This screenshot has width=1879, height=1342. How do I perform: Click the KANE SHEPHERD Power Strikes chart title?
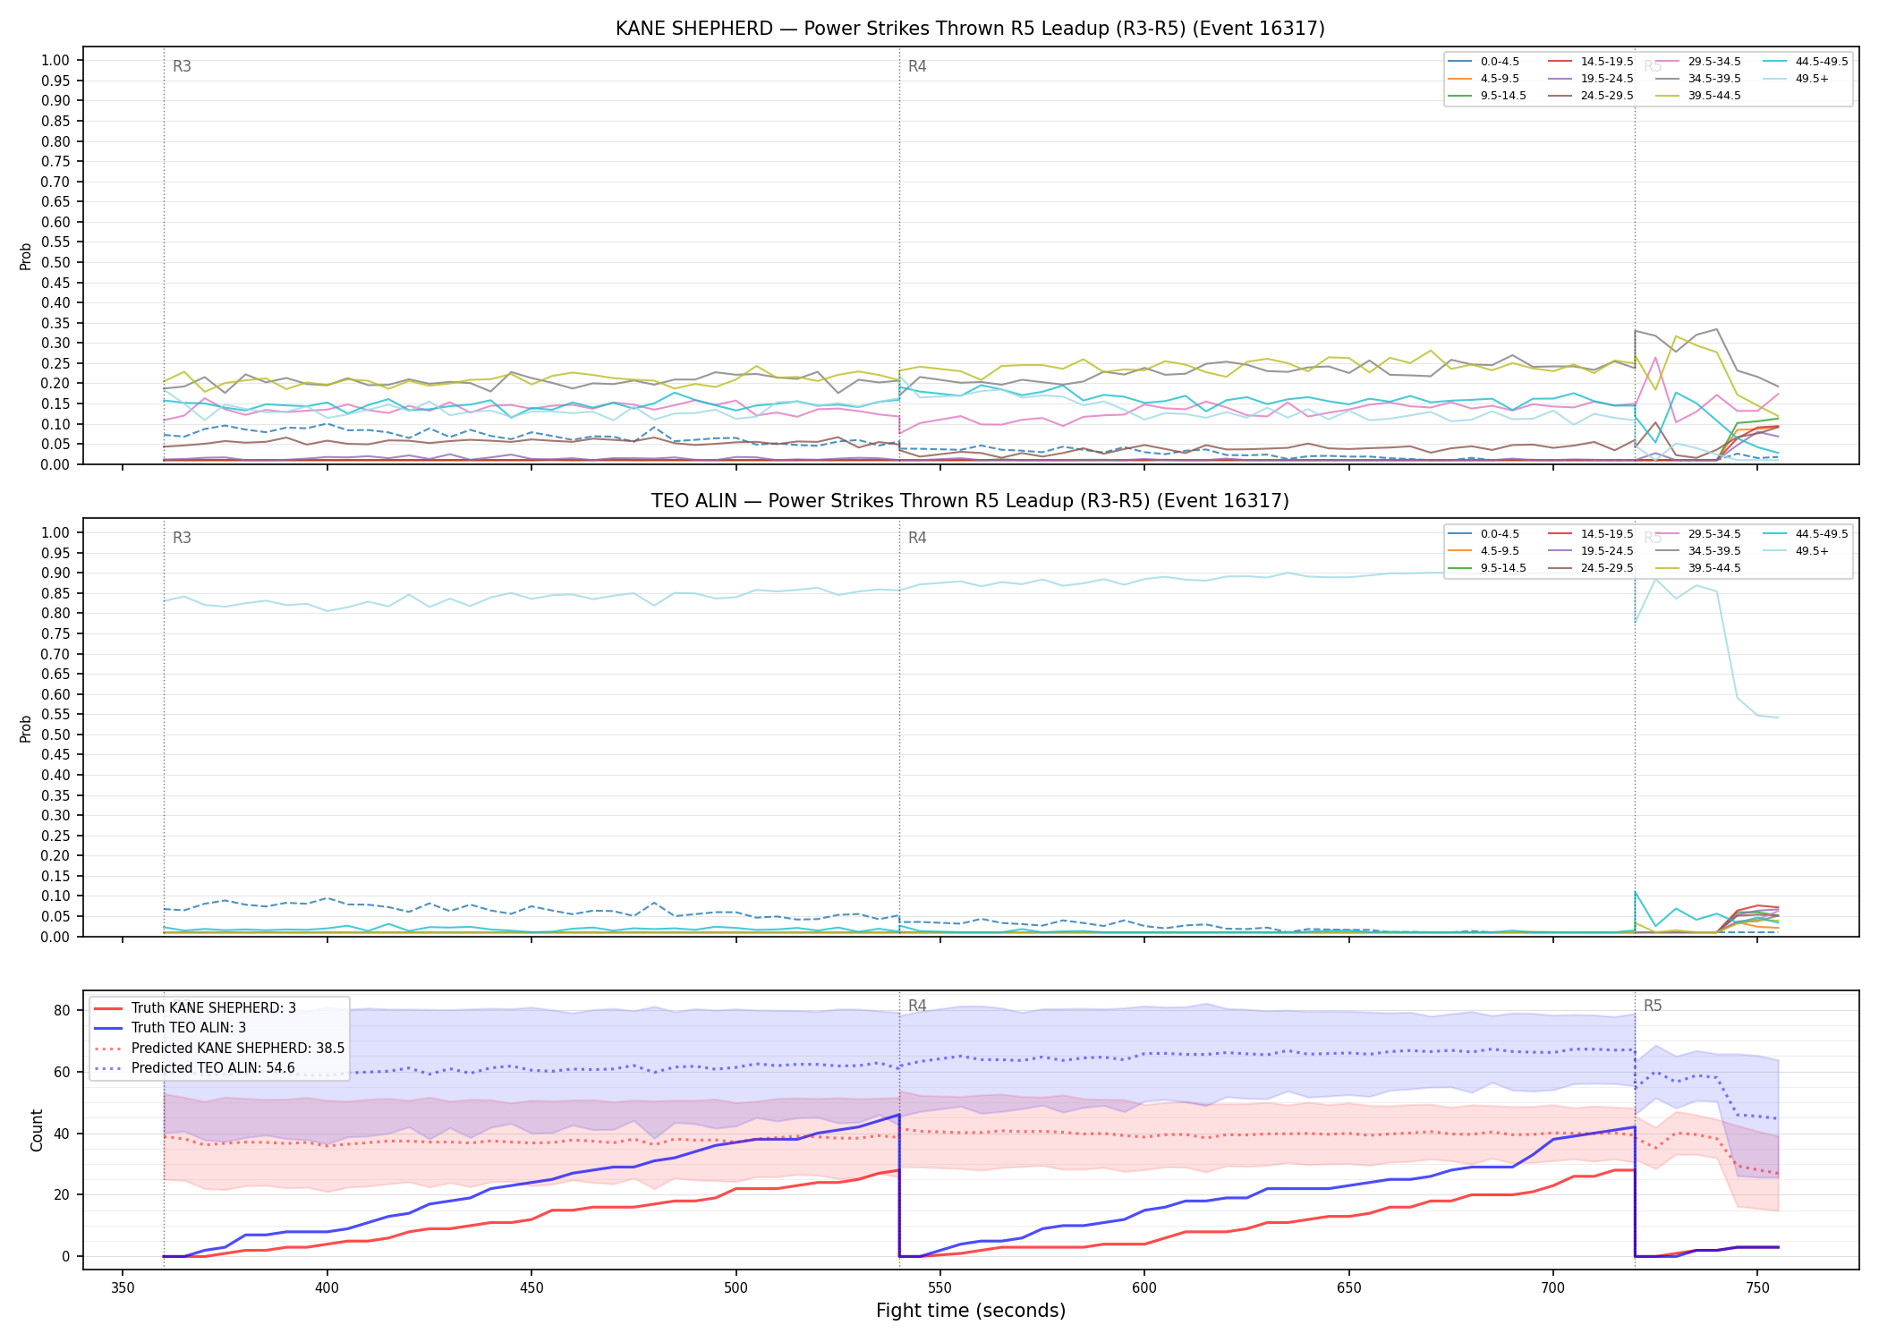click(x=970, y=29)
